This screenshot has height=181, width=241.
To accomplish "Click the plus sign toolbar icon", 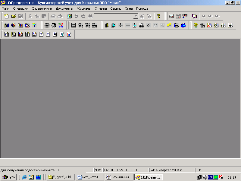I will (121, 25).
